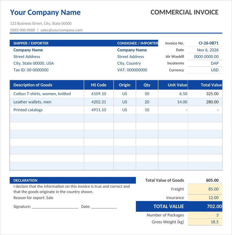Click the Origin column header
Image resolution: width=232 pixels, height=235 pixels.
(125, 85)
